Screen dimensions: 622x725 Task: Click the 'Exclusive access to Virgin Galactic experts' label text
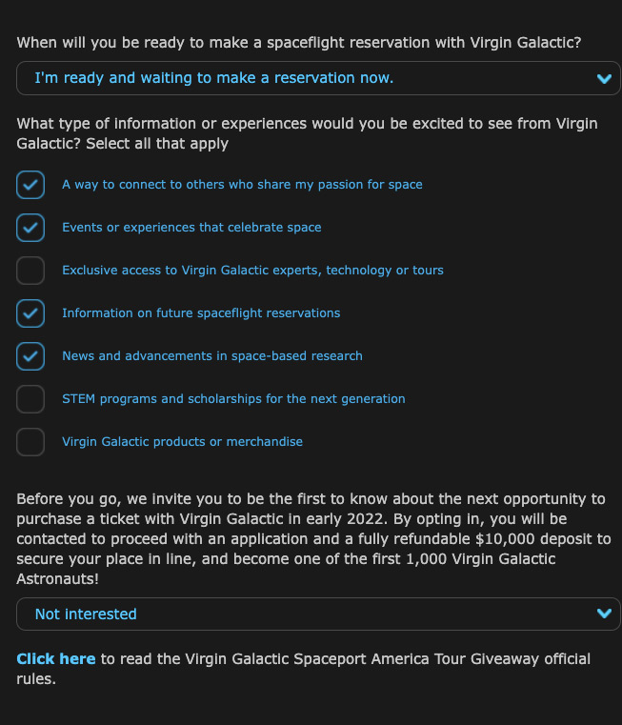point(252,271)
